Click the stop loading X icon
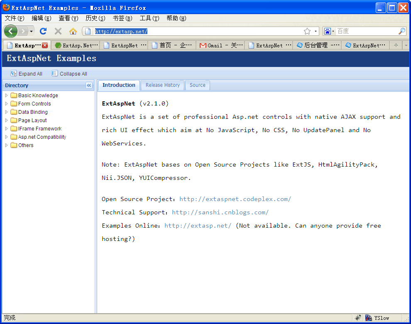 pos(58,32)
